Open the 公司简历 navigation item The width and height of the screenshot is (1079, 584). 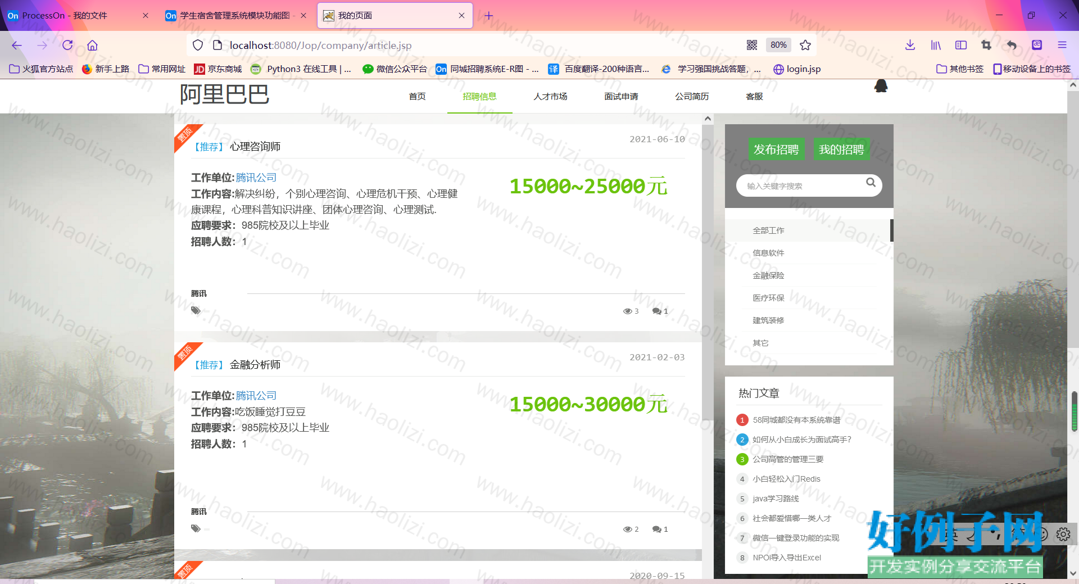click(692, 97)
